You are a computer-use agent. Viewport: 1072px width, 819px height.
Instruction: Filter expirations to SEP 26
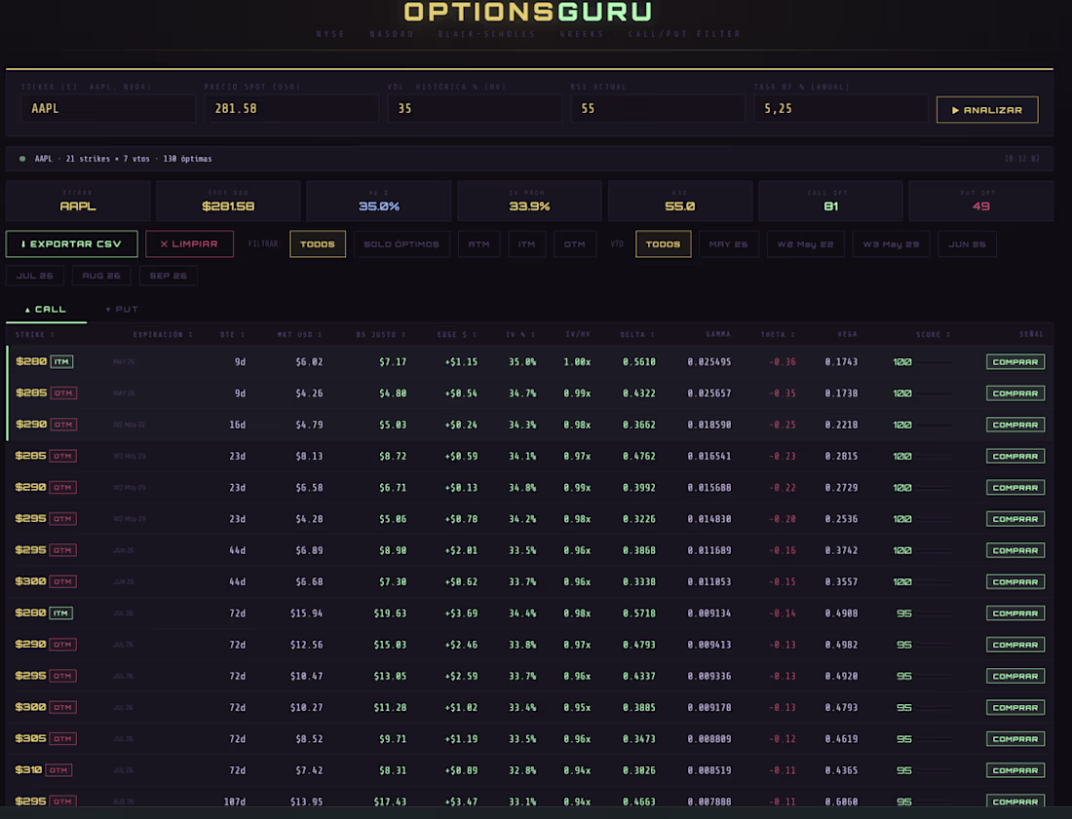click(x=169, y=276)
